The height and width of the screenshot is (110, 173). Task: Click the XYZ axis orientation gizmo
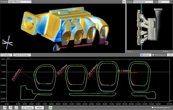point(8,42)
